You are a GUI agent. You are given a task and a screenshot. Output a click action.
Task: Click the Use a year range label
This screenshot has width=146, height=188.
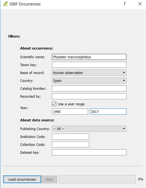point(71,104)
